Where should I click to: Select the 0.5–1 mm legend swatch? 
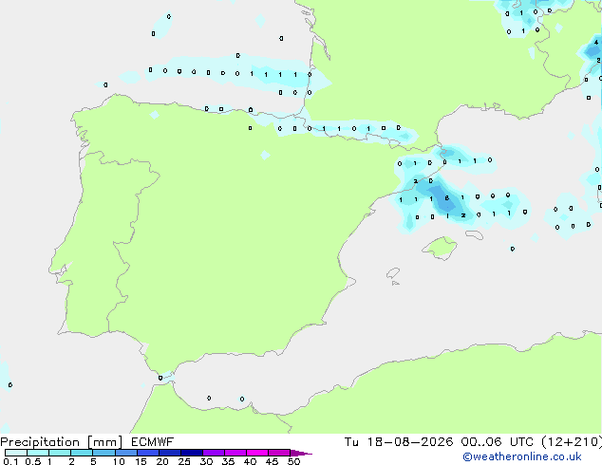click(x=38, y=453)
